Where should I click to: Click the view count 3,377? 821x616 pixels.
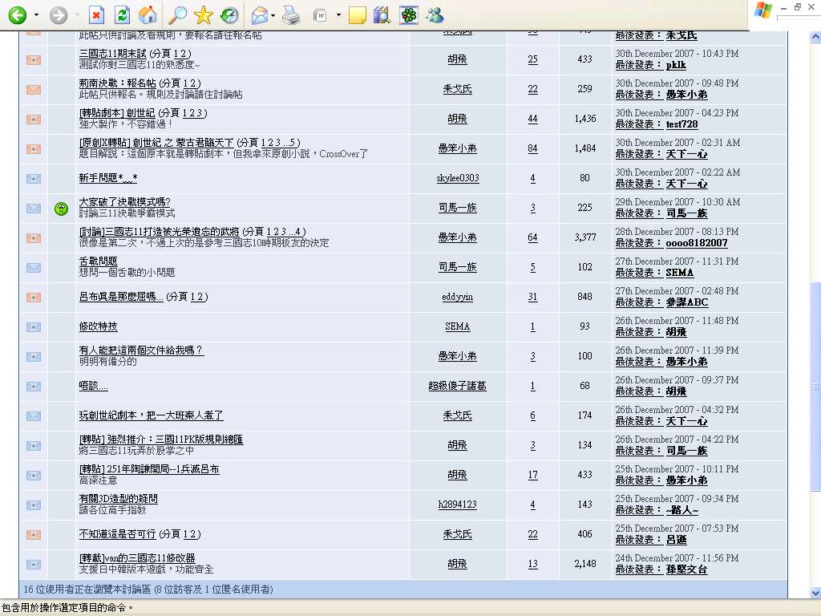[x=584, y=237]
